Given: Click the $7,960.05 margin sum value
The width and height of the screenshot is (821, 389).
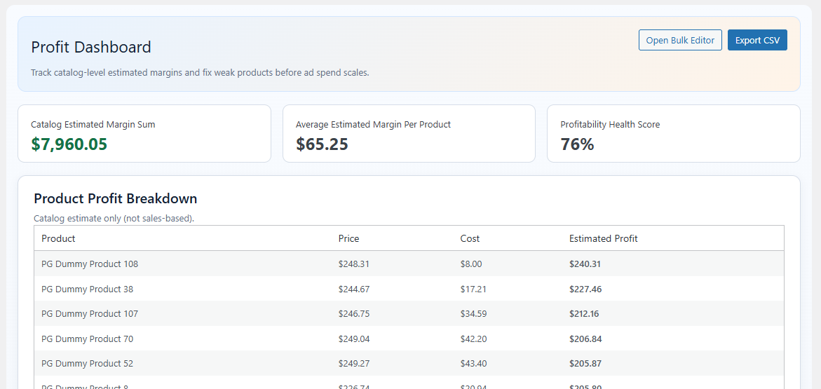Looking at the screenshot, I should (x=69, y=144).
